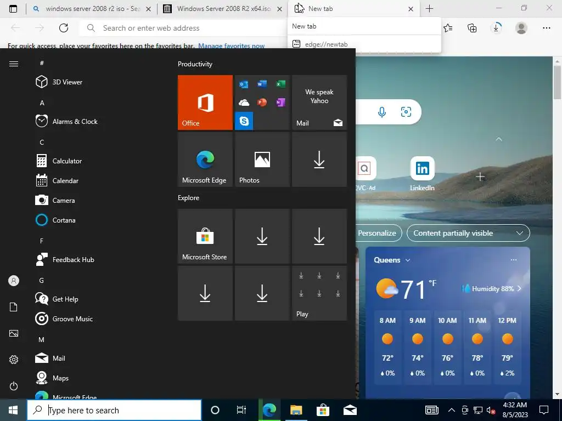Open Edge Settings and more menu
The height and width of the screenshot is (421, 562).
coord(546,28)
